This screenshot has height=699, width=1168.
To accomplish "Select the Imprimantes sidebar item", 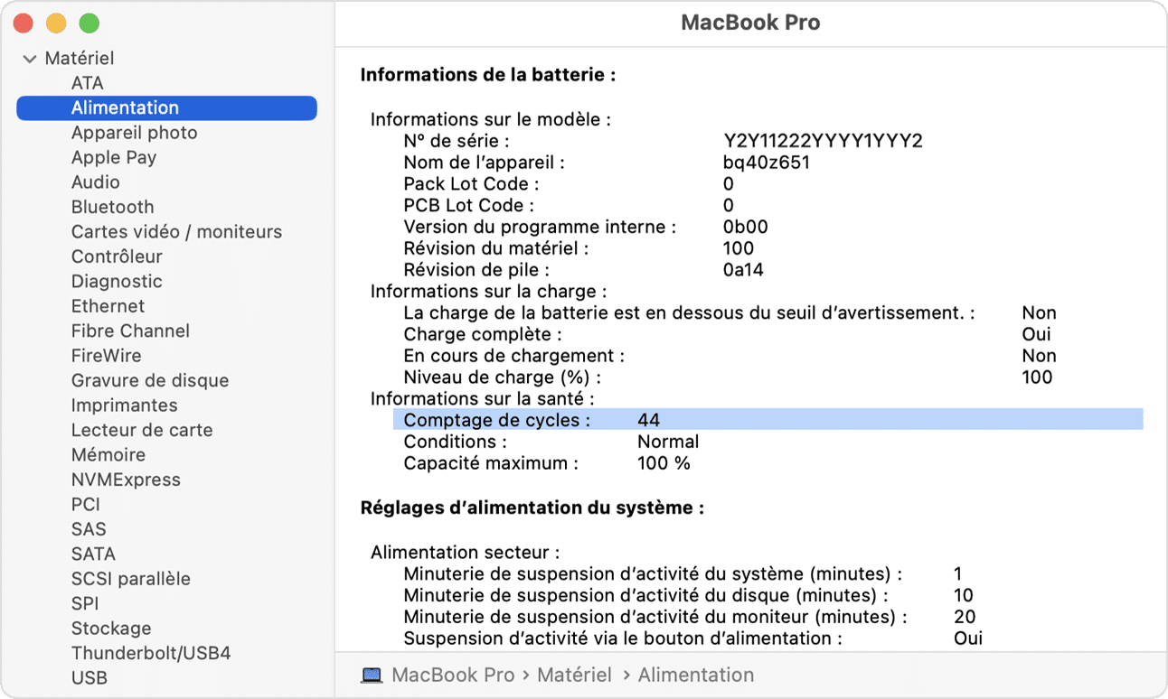I will 125,405.
